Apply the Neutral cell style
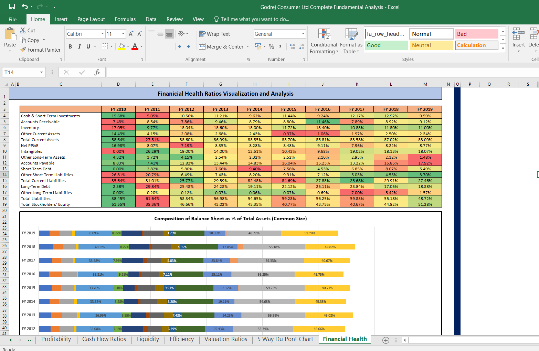This screenshot has height=351, width=539. (432, 45)
